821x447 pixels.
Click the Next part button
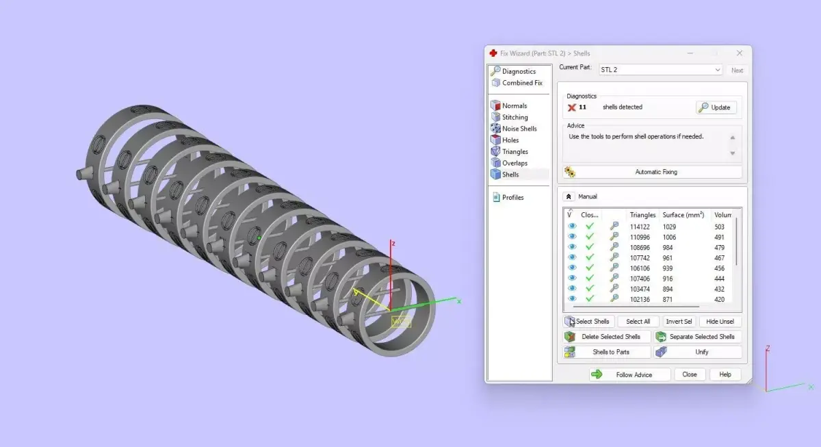(x=737, y=70)
